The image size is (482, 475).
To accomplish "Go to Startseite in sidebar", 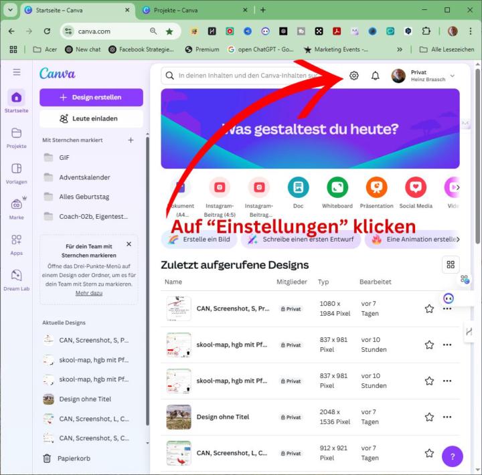I will click(x=17, y=102).
